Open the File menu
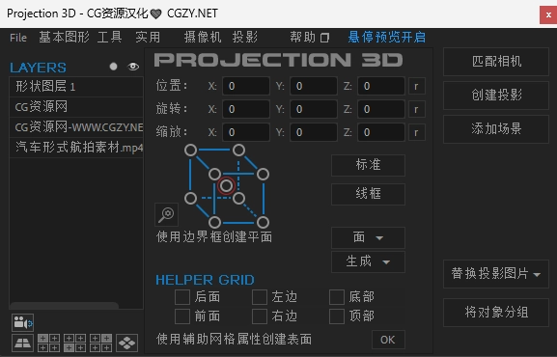Image resolution: width=557 pixels, height=357 pixels. (18, 38)
